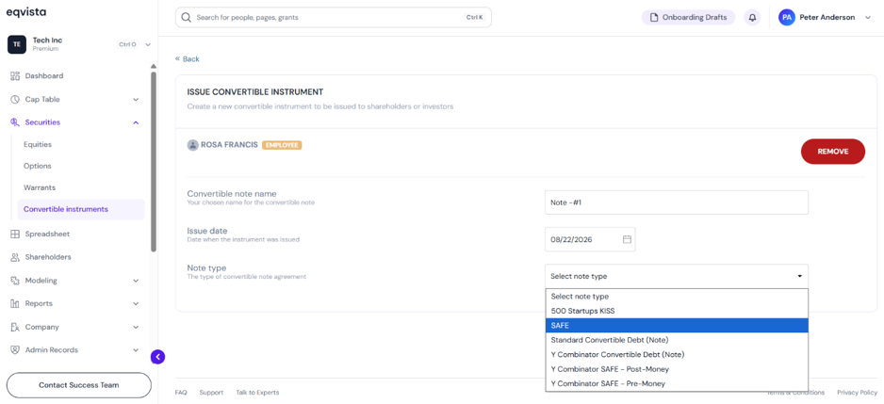The image size is (884, 404).
Task: Click the Cap Table pie icon
Action: 15,99
